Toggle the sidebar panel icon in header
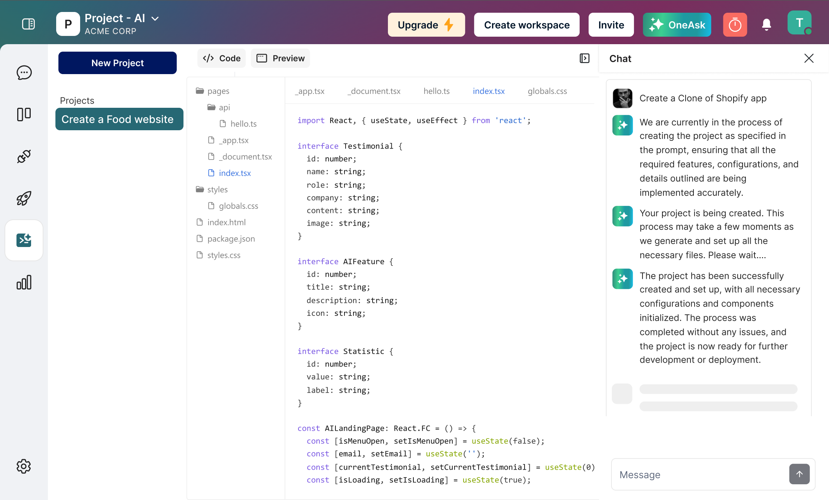The width and height of the screenshot is (829, 500). (28, 24)
